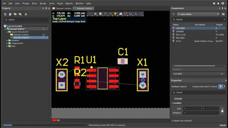Expand the Libraries folder in project tree
The image size is (228, 128).
coord(7,41)
